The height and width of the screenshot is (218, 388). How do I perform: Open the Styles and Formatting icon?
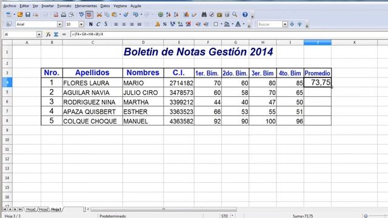click(x=8, y=24)
